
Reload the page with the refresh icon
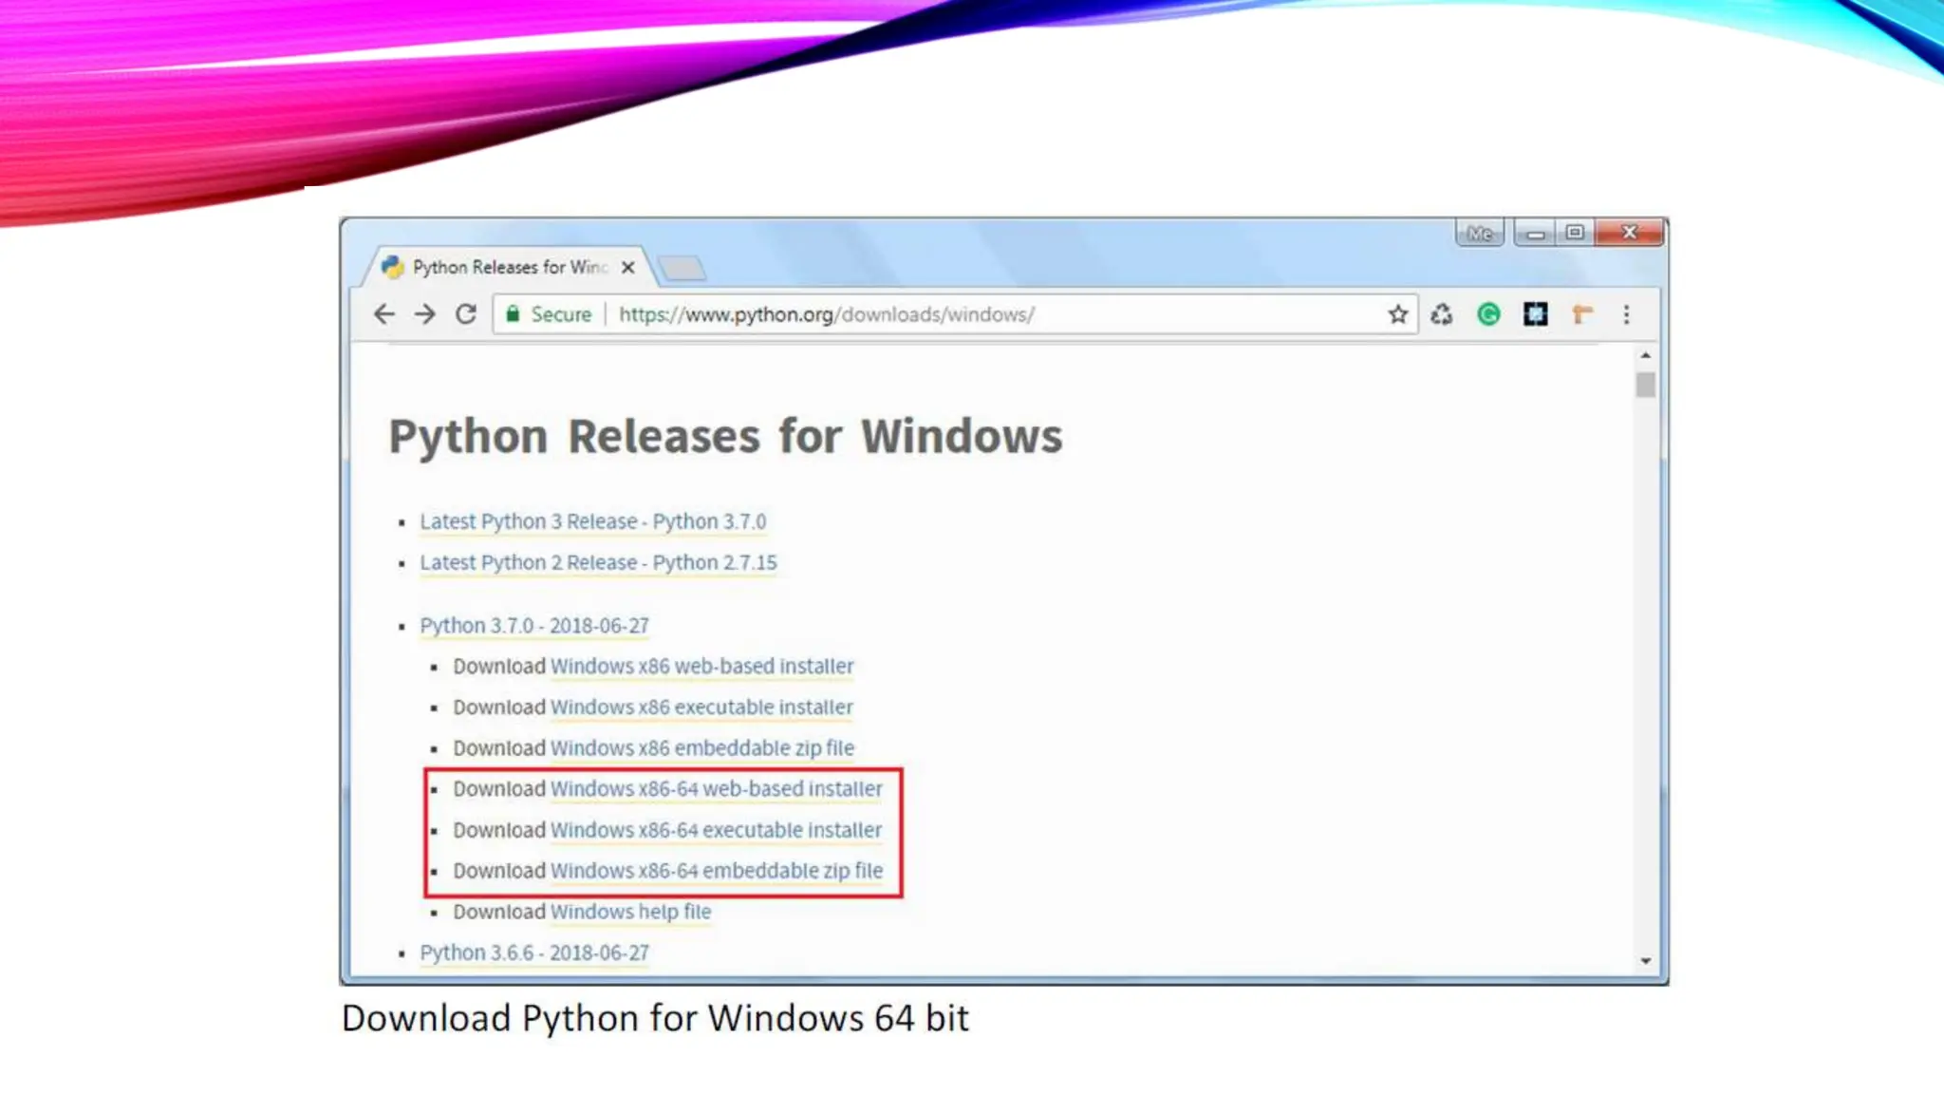465,314
